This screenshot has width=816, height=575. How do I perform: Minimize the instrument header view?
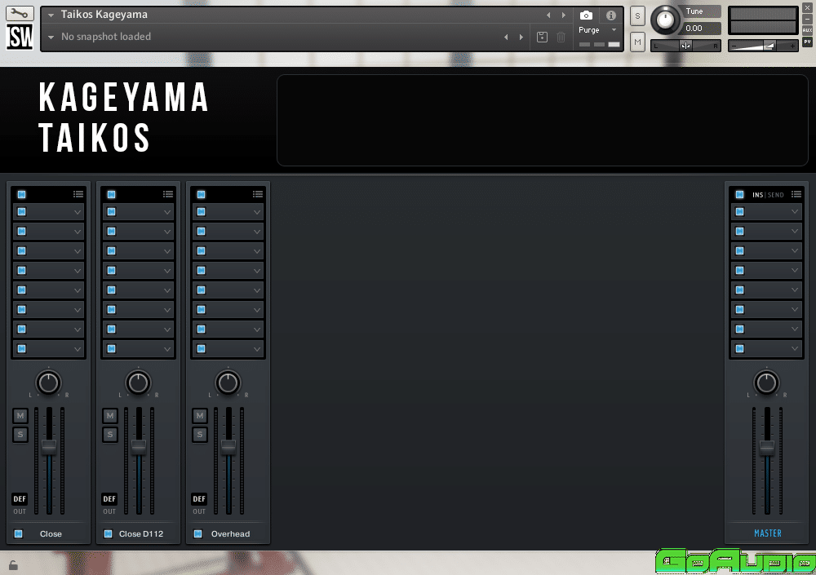point(807,19)
